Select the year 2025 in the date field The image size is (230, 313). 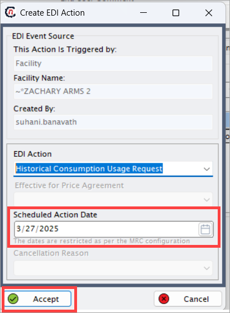point(49,229)
